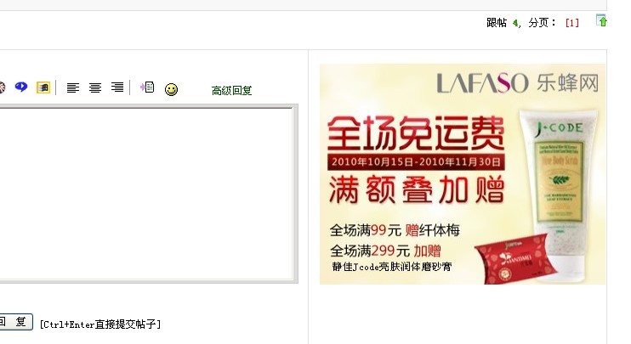Screen dimensions: 631x344
Task: Click inside the reply text area
Action: point(146,194)
